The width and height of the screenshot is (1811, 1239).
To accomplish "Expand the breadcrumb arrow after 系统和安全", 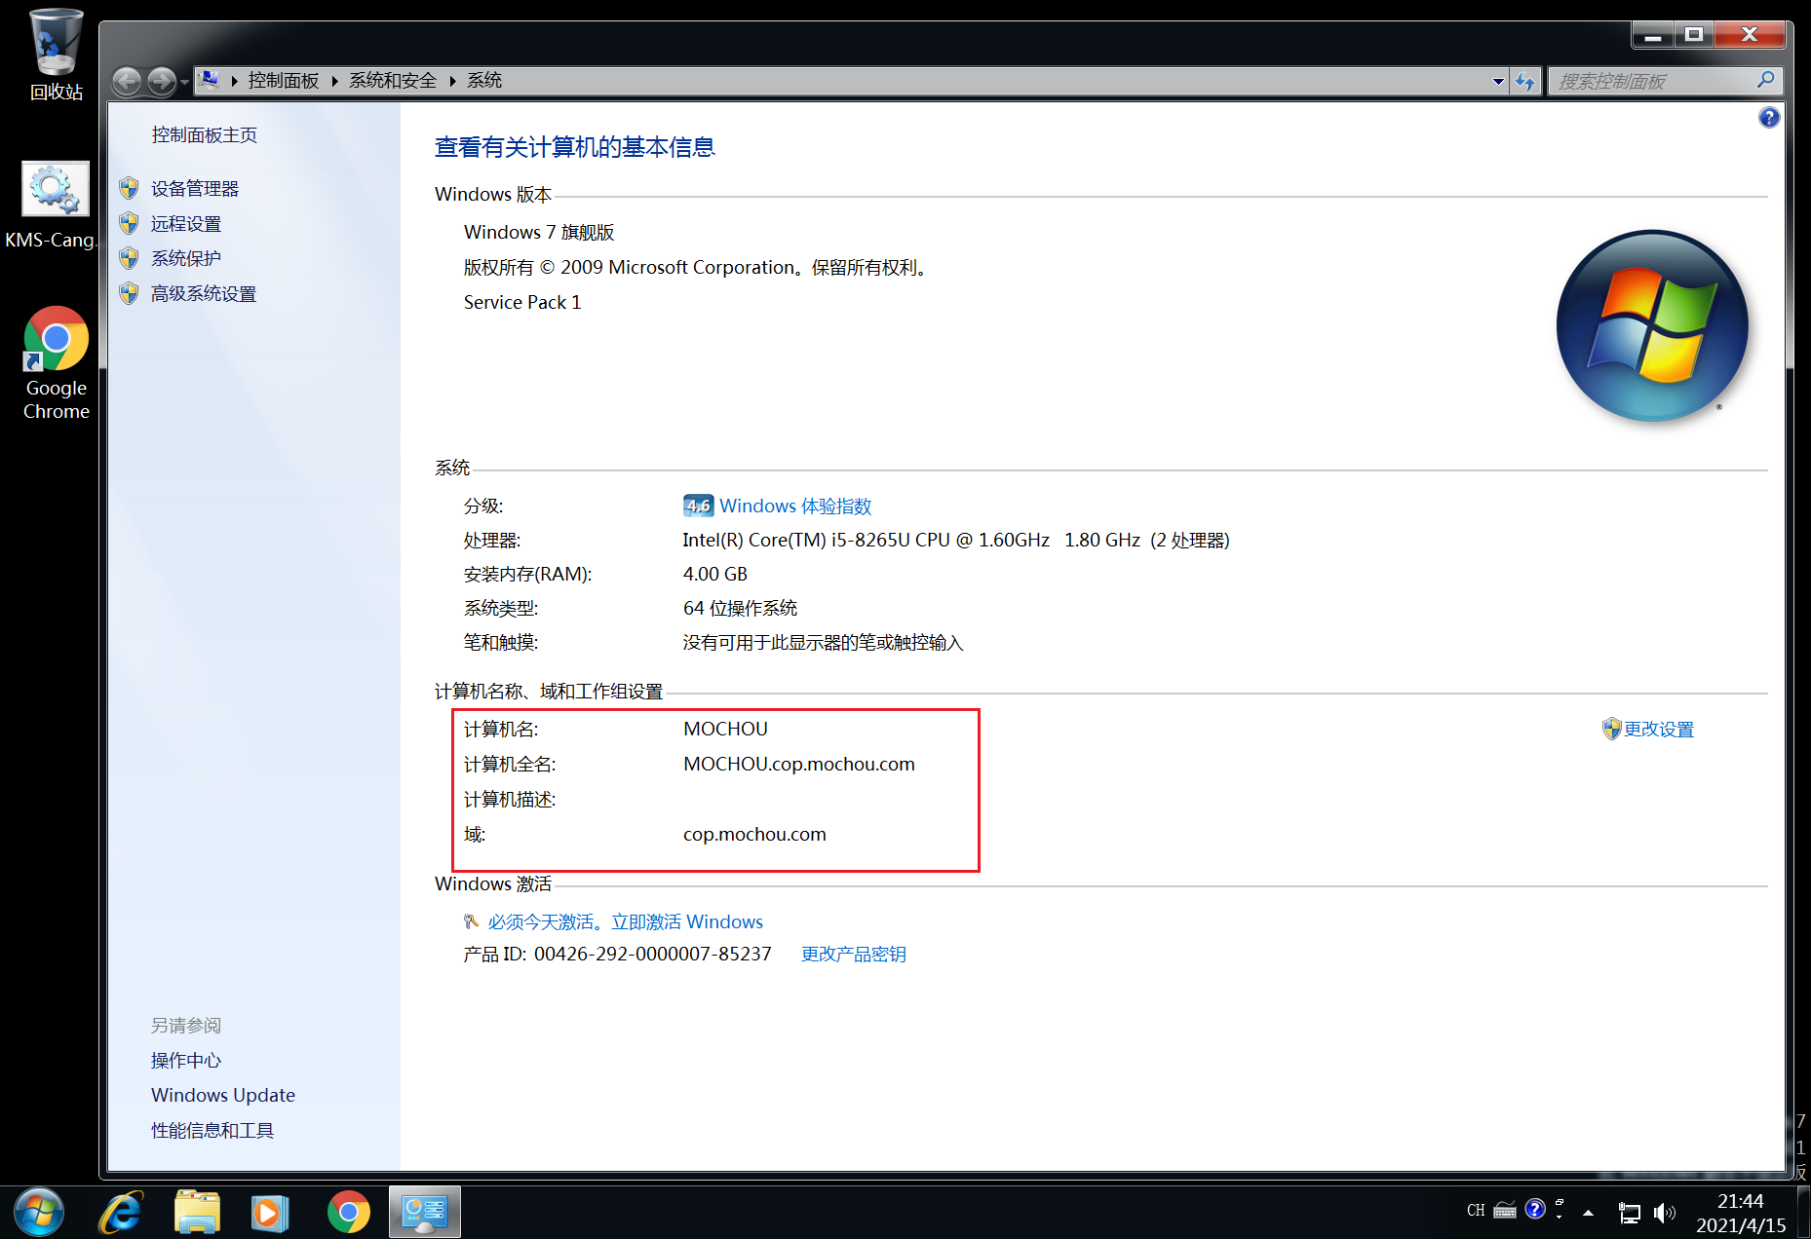I will point(453,81).
